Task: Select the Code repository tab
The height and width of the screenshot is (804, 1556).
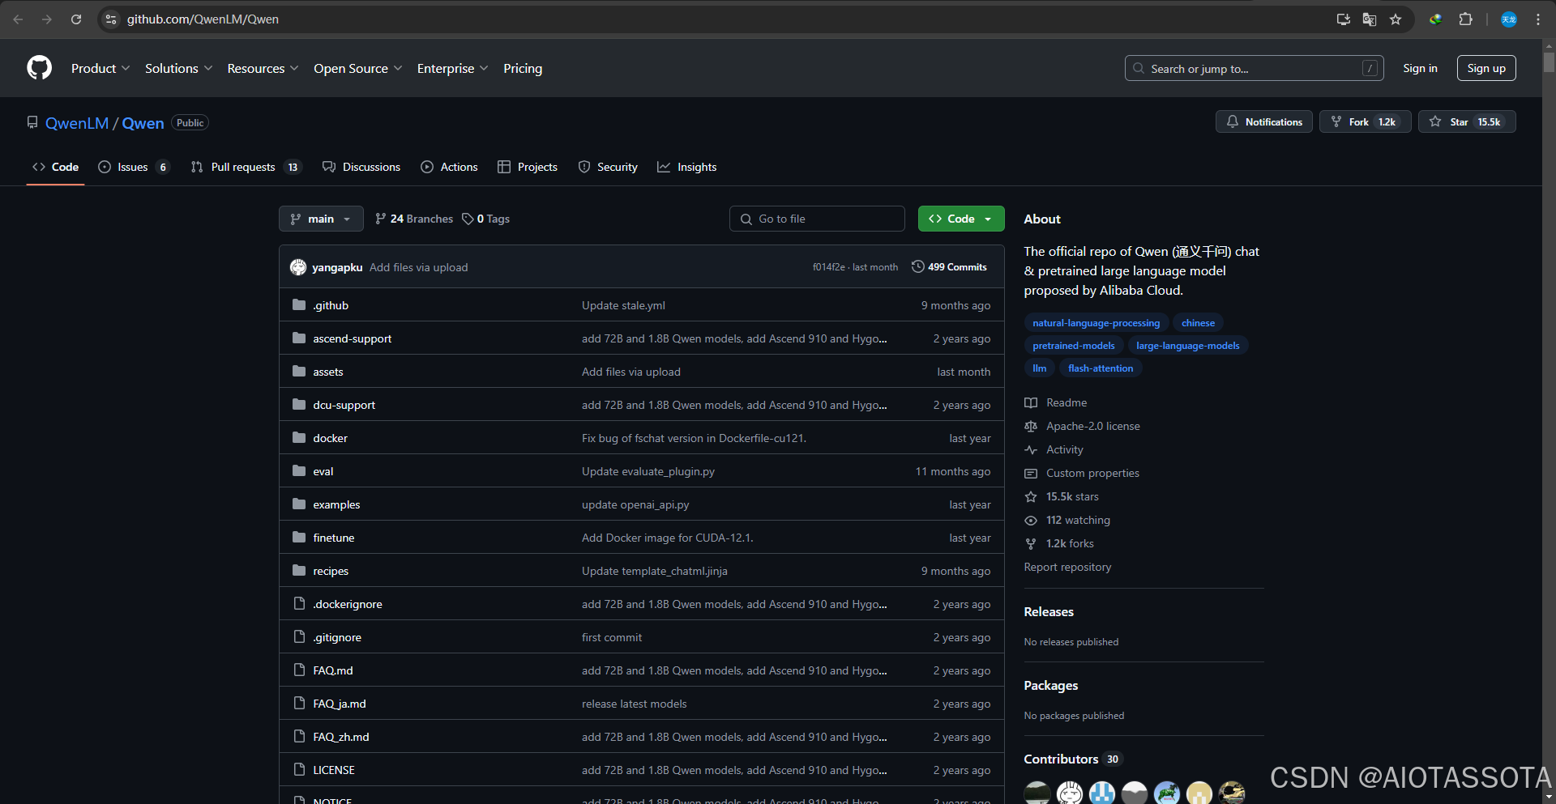Action: (55, 167)
